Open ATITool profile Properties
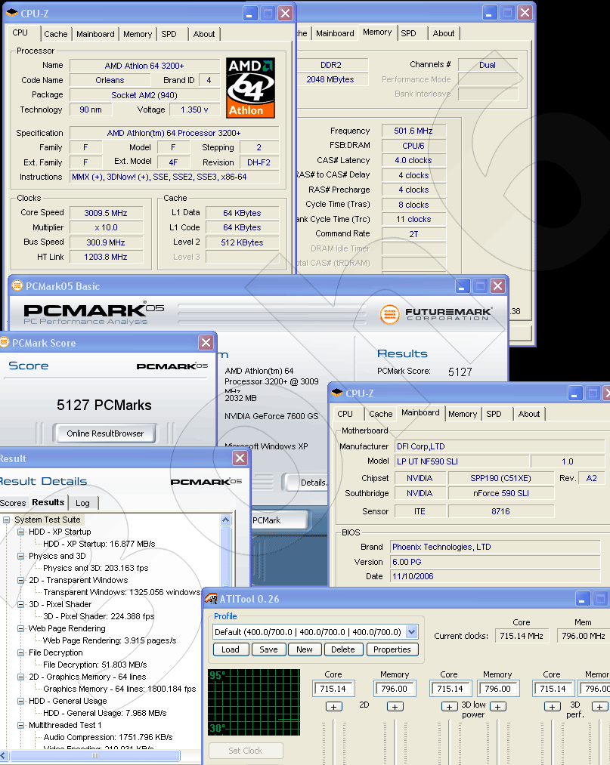The height and width of the screenshot is (765, 610). [x=392, y=649]
